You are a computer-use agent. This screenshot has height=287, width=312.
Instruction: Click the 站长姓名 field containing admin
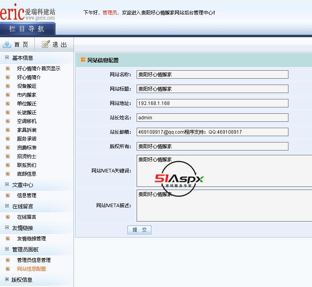click(212, 117)
